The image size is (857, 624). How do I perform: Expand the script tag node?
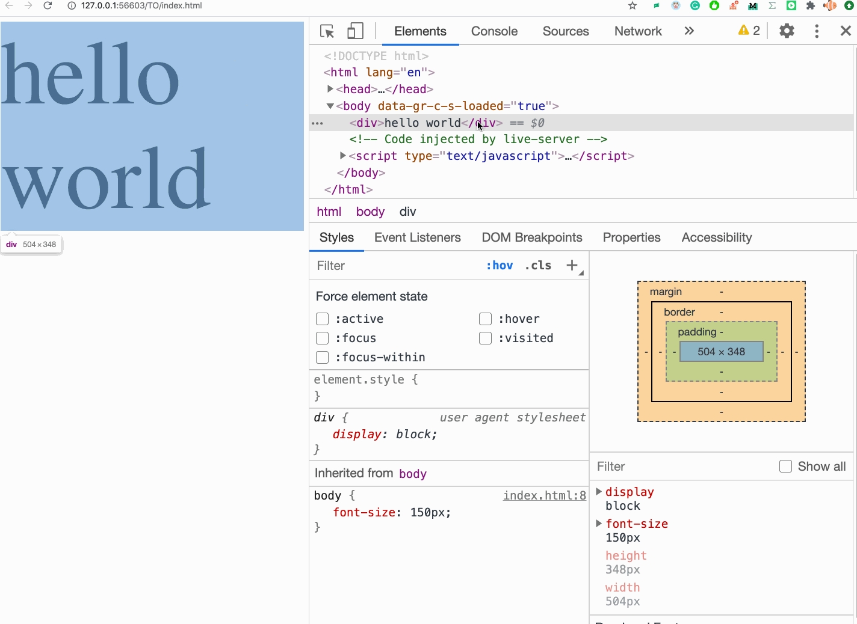[343, 156]
